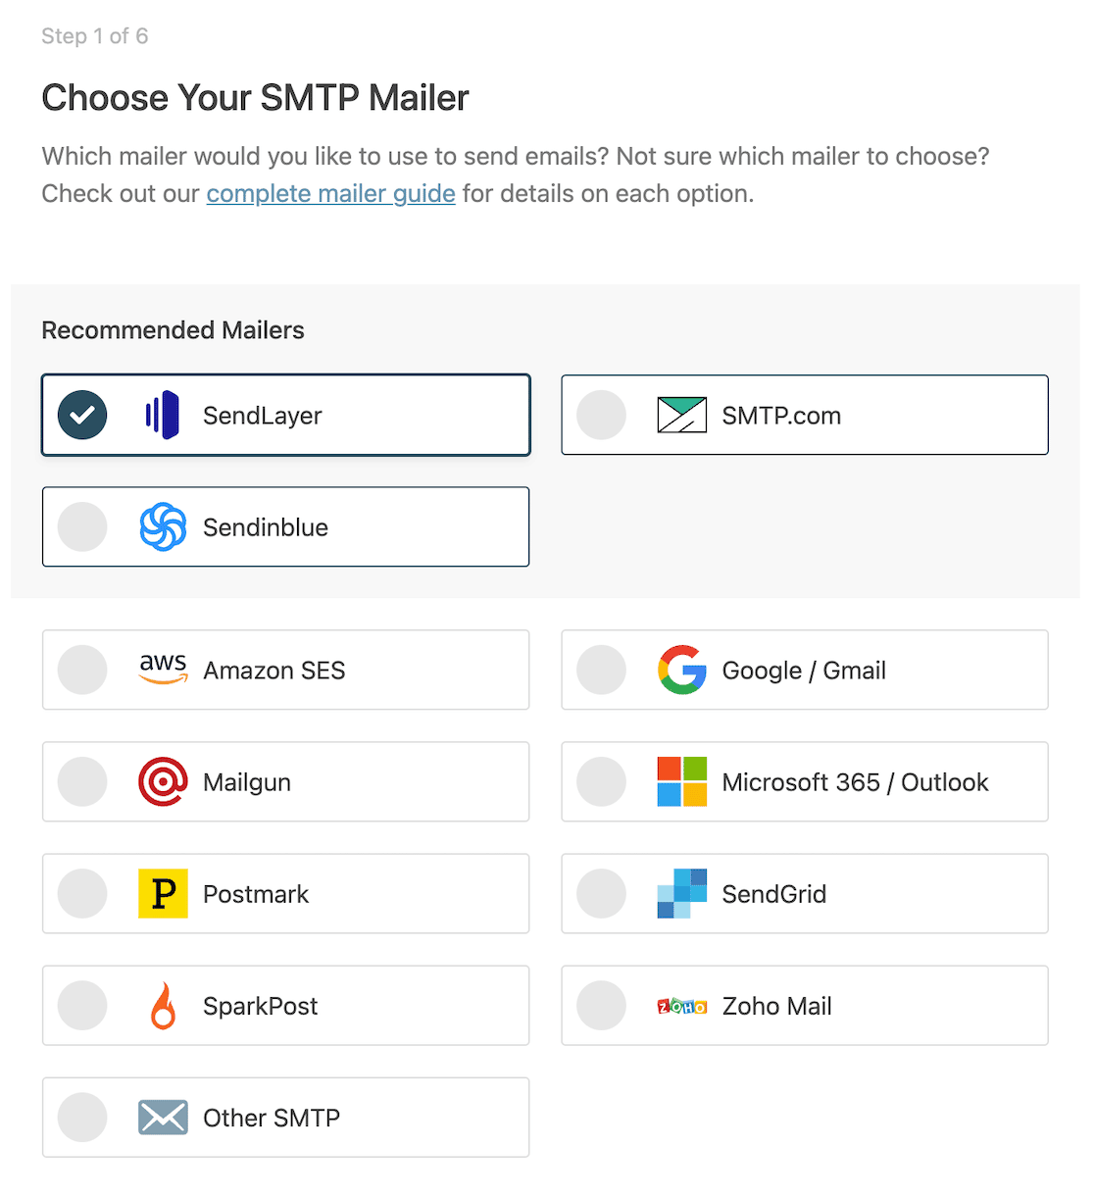1094x1195 pixels.
Task: Select the Sendinblue radio button
Action: 82,526
